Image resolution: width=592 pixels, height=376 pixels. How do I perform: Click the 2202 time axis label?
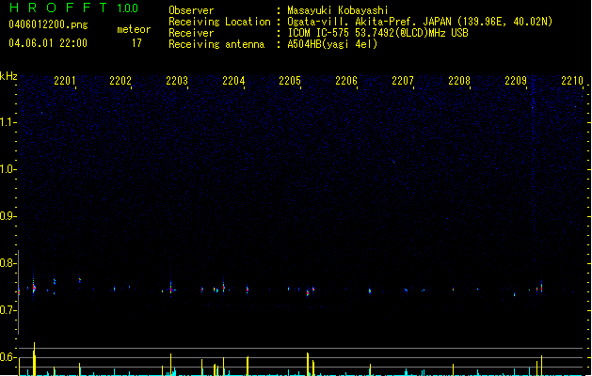[120, 80]
